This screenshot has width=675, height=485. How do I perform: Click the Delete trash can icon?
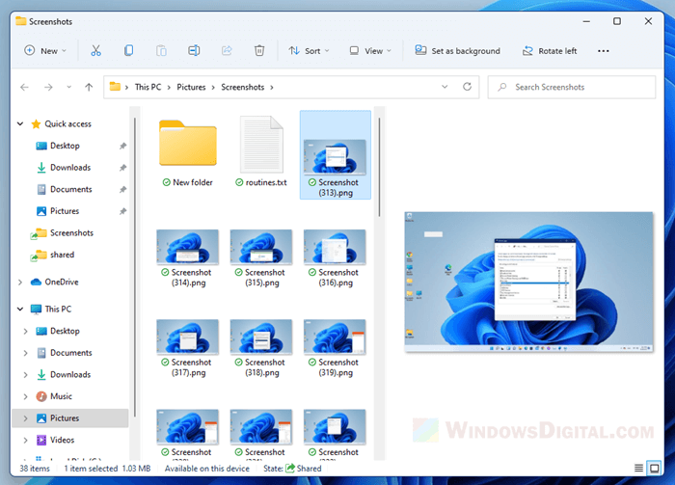(258, 50)
